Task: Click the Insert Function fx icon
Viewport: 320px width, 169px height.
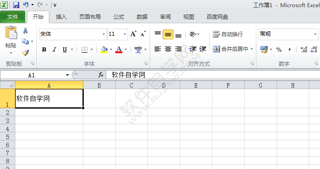Action: pos(101,75)
